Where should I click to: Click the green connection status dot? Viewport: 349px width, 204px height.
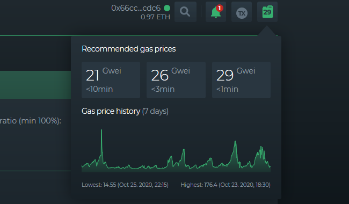click(167, 8)
